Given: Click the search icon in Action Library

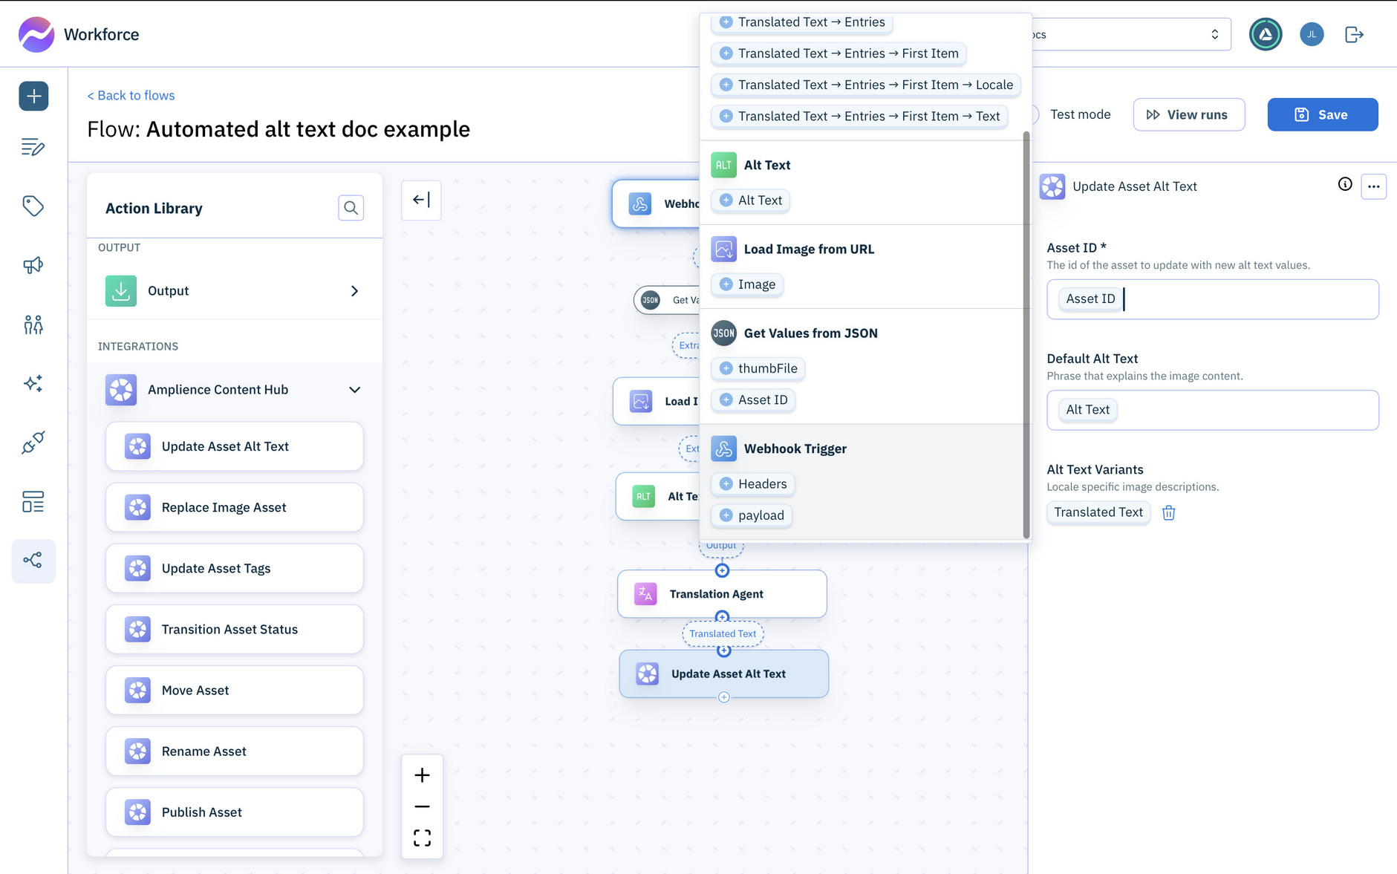Looking at the screenshot, I should pyautogui.click(x=351, y=208).
